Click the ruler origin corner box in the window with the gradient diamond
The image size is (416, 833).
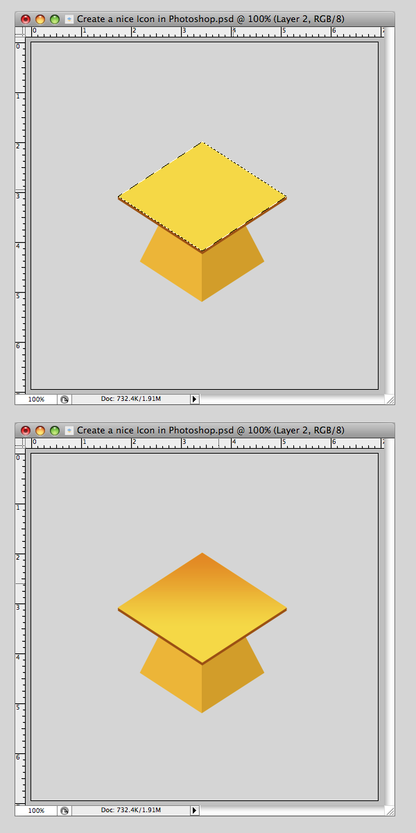coord(20,443)
